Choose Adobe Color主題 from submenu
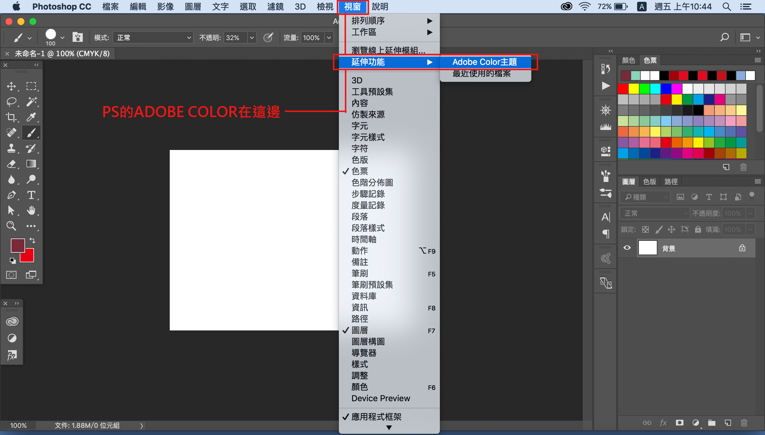The height and width of the screenshot is (435, 765). tap(484, 62)
